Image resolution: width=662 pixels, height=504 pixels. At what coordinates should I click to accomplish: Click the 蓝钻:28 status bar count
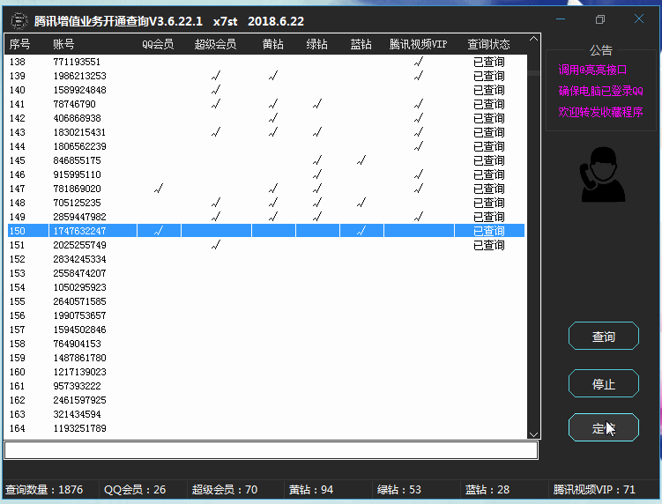(487, 489)
